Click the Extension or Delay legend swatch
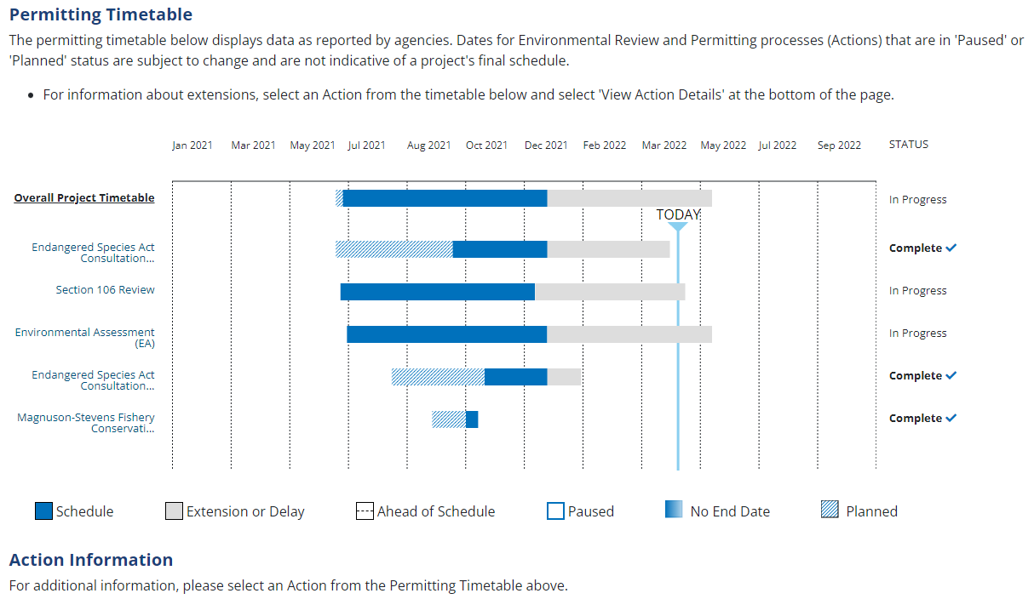Viewport: 1034px width, 599px height. tap(174, 511)
